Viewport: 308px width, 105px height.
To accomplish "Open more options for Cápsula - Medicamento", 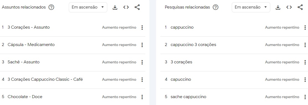I will click(x=142, y=45).
